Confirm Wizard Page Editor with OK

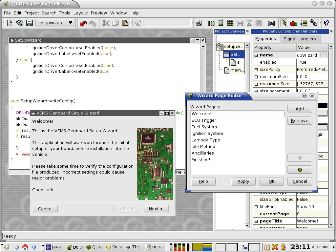click(271, 181)
